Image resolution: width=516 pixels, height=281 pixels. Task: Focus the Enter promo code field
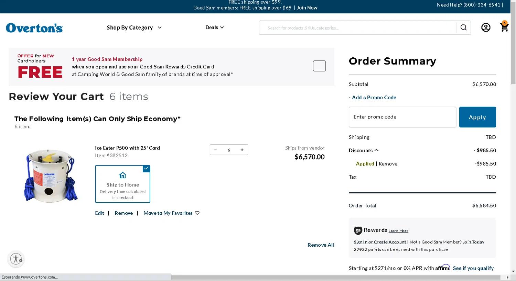point(402,117)
